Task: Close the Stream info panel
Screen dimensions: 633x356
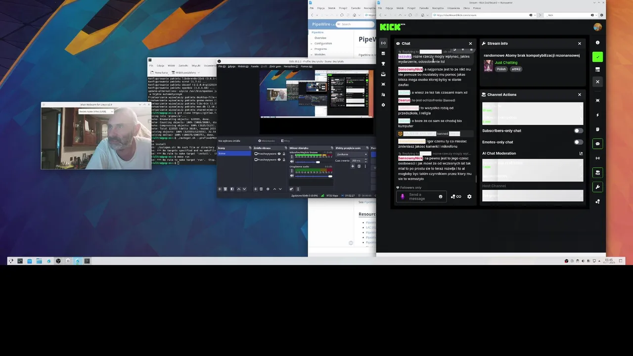Action: [x=580, y=44]
